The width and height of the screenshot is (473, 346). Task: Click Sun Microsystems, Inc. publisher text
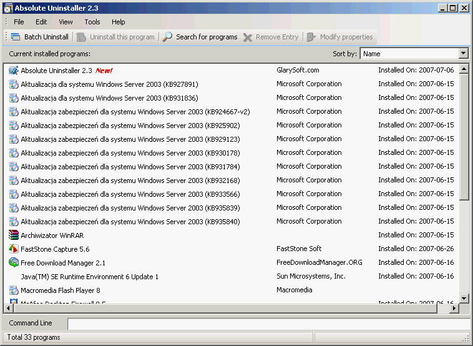point(311,276)
